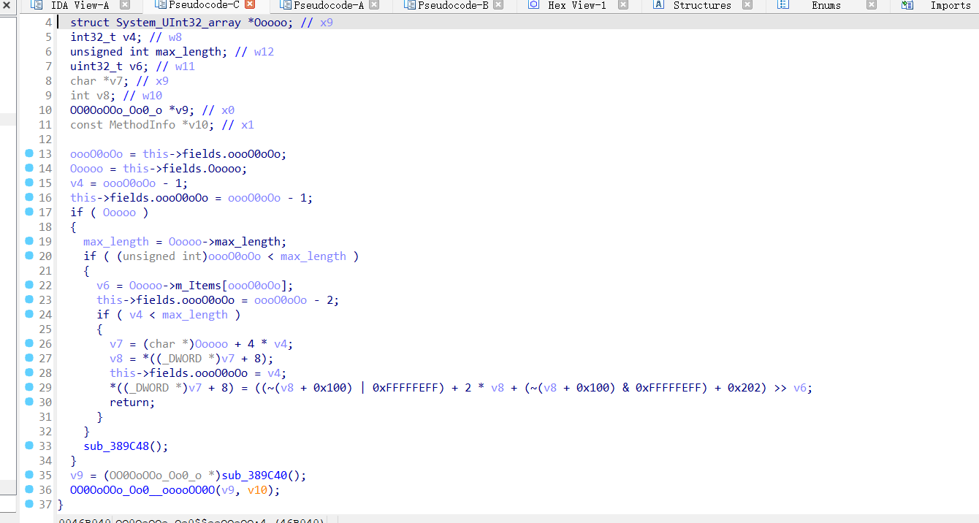Toggle the blue breakpoint dot on line 13
The image size is (979, 523).
point(28,153)
